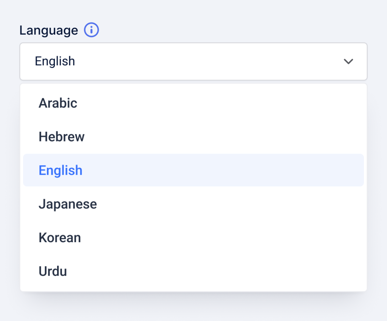Choose Hebrew in the dropdown options
The height and width of the screenshot is (321, 387).
pos(62,137)
